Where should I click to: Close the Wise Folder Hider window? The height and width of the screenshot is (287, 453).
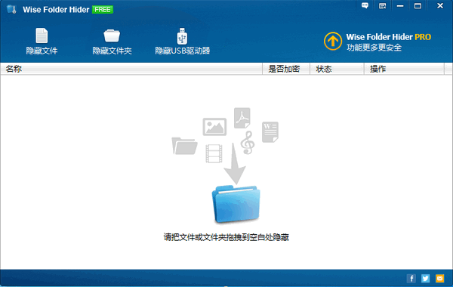pos(440,6)
